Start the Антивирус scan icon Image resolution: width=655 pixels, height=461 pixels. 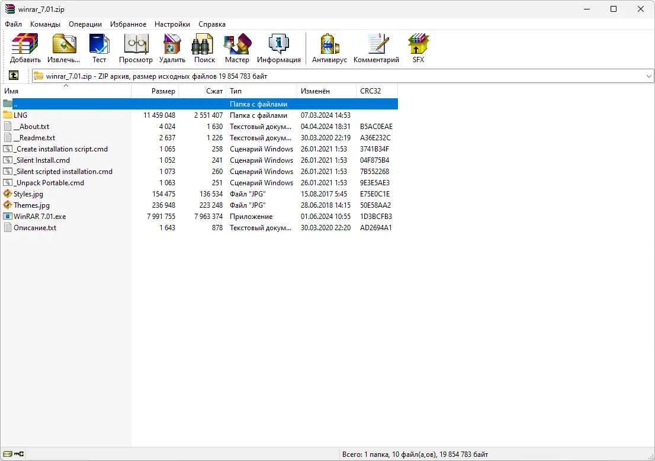[x=329, y=44]
